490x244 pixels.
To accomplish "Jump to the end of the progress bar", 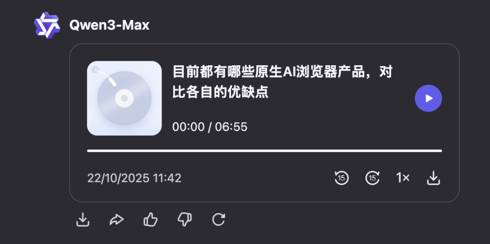I will pos(440,151).
